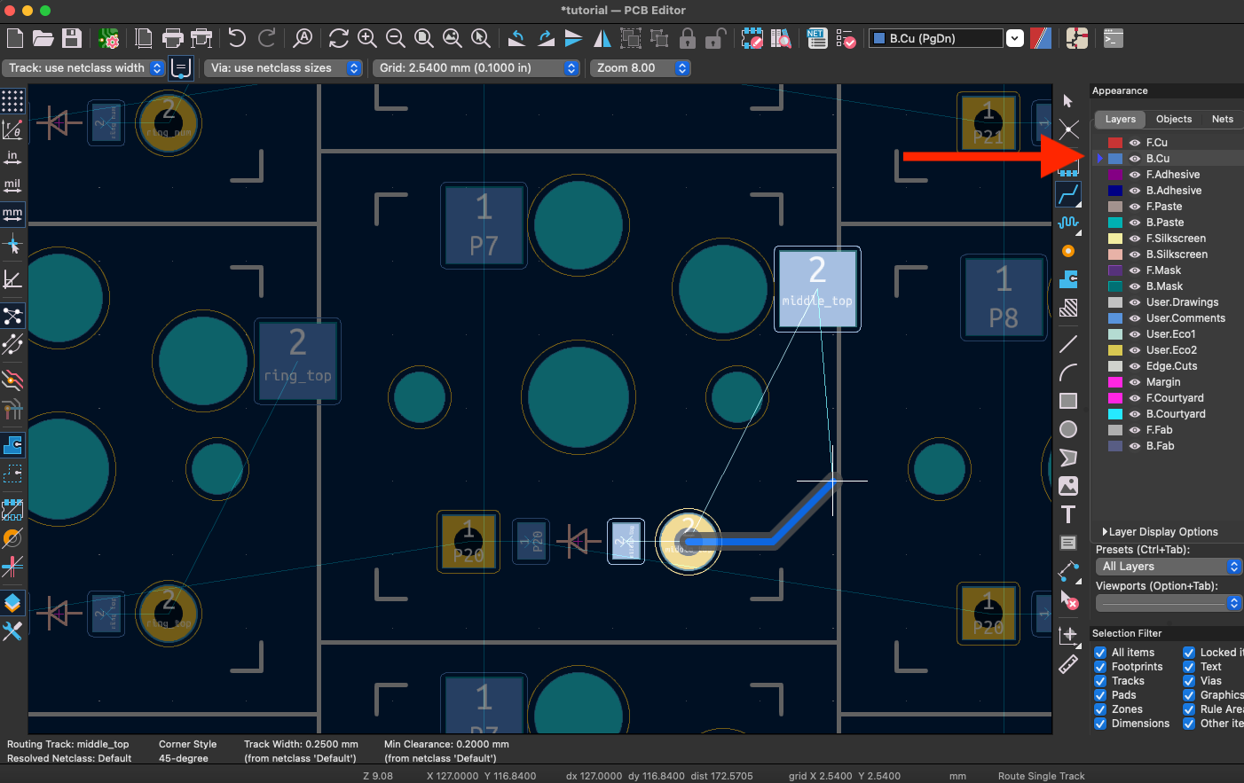Screen dimensions: 1244x783
Task: Disable the Tracks selection filter
Action: [x=1100, y=680]
